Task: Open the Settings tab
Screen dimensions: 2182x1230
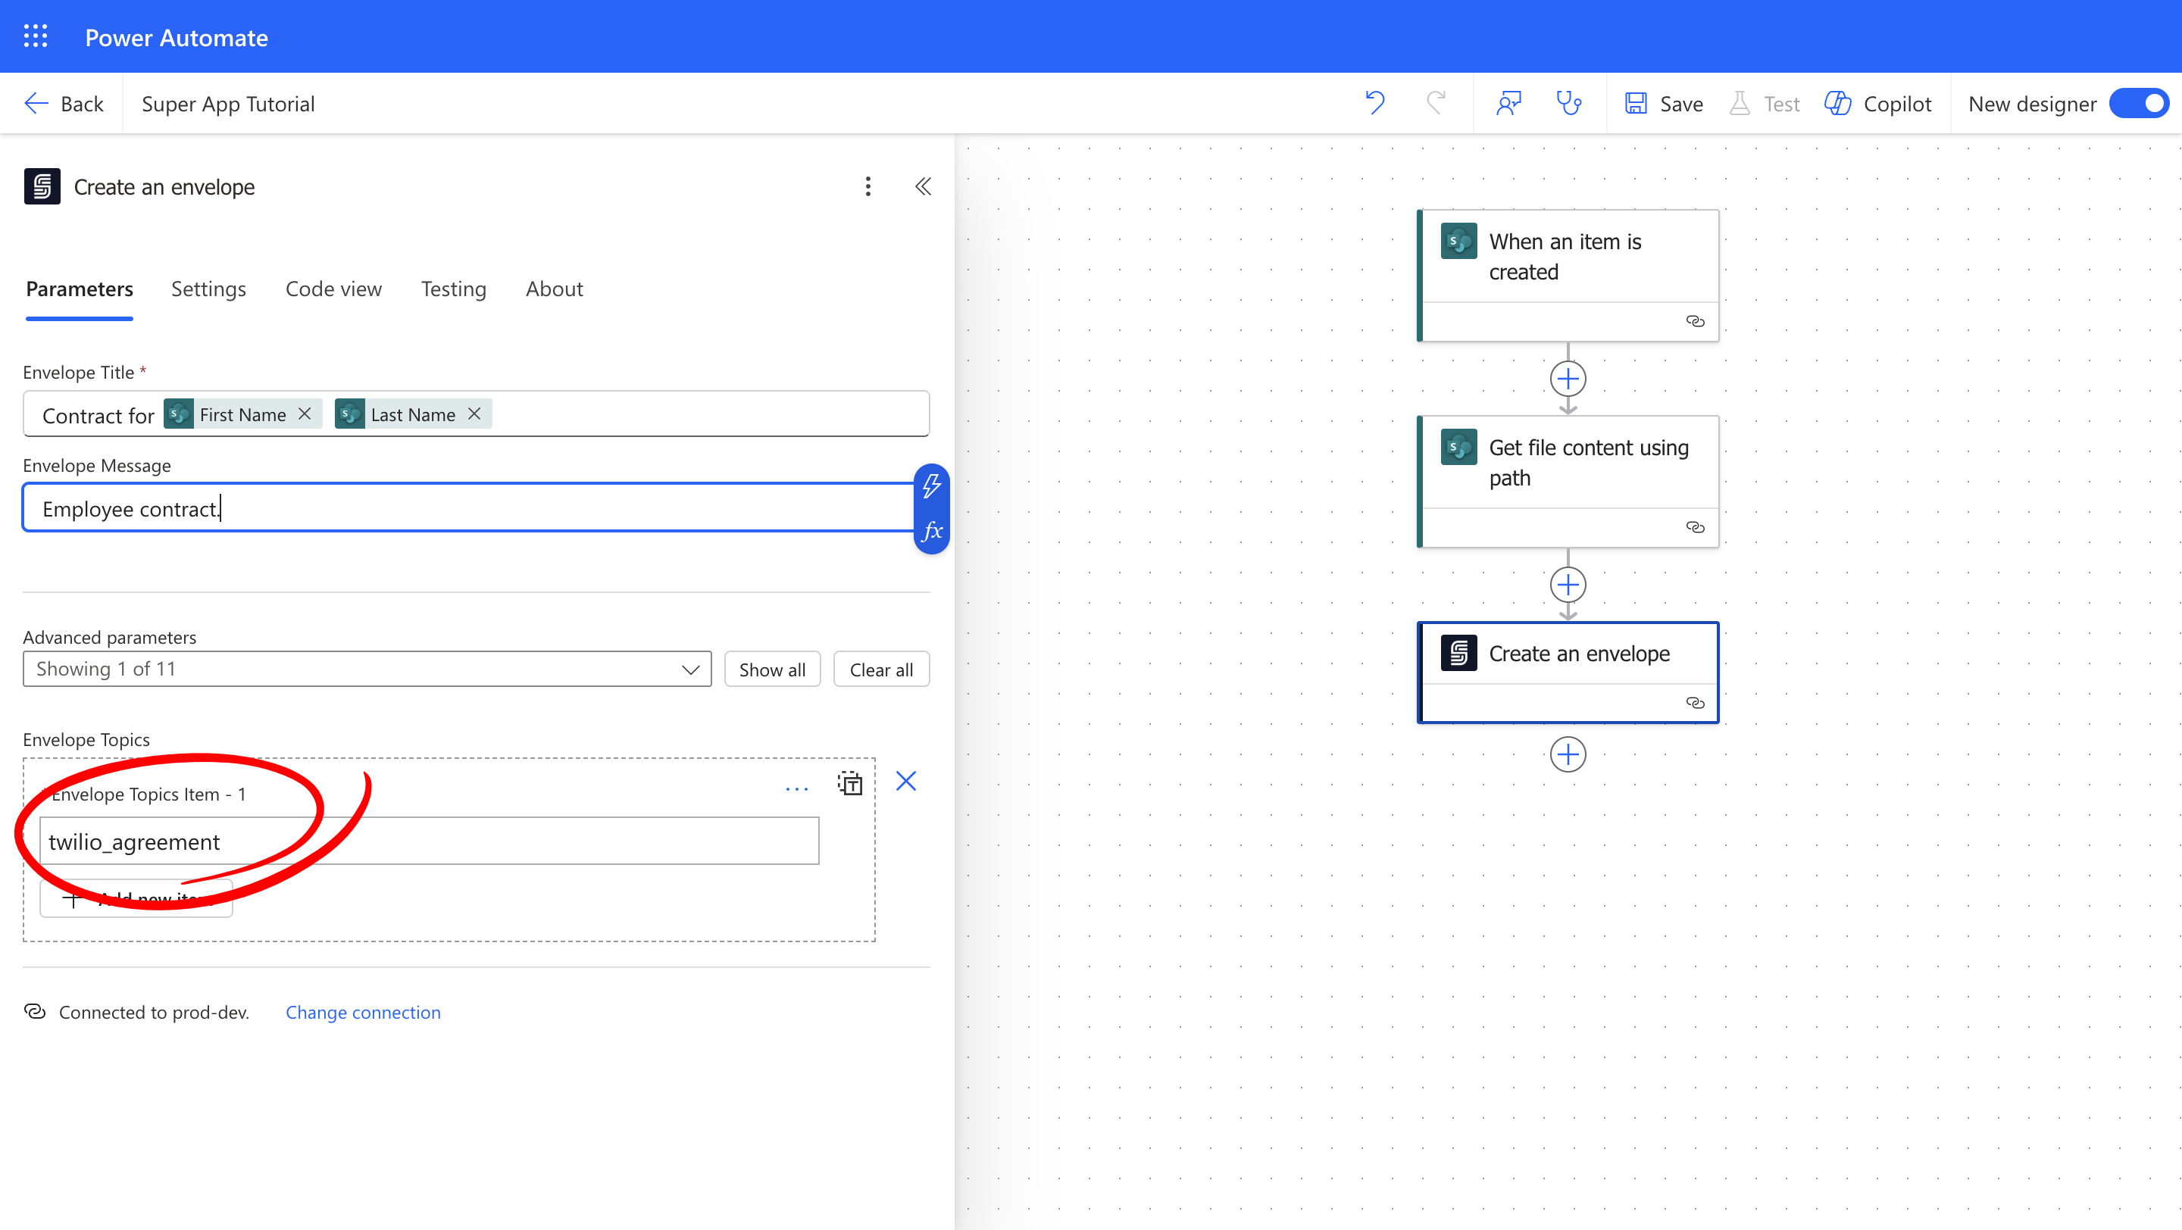Action: pos(208,289)
